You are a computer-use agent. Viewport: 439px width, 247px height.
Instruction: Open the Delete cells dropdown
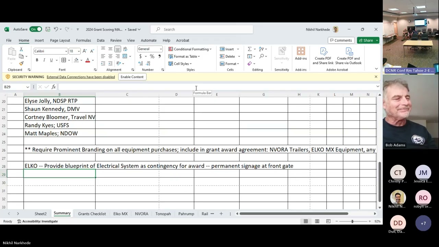point(239,56)
